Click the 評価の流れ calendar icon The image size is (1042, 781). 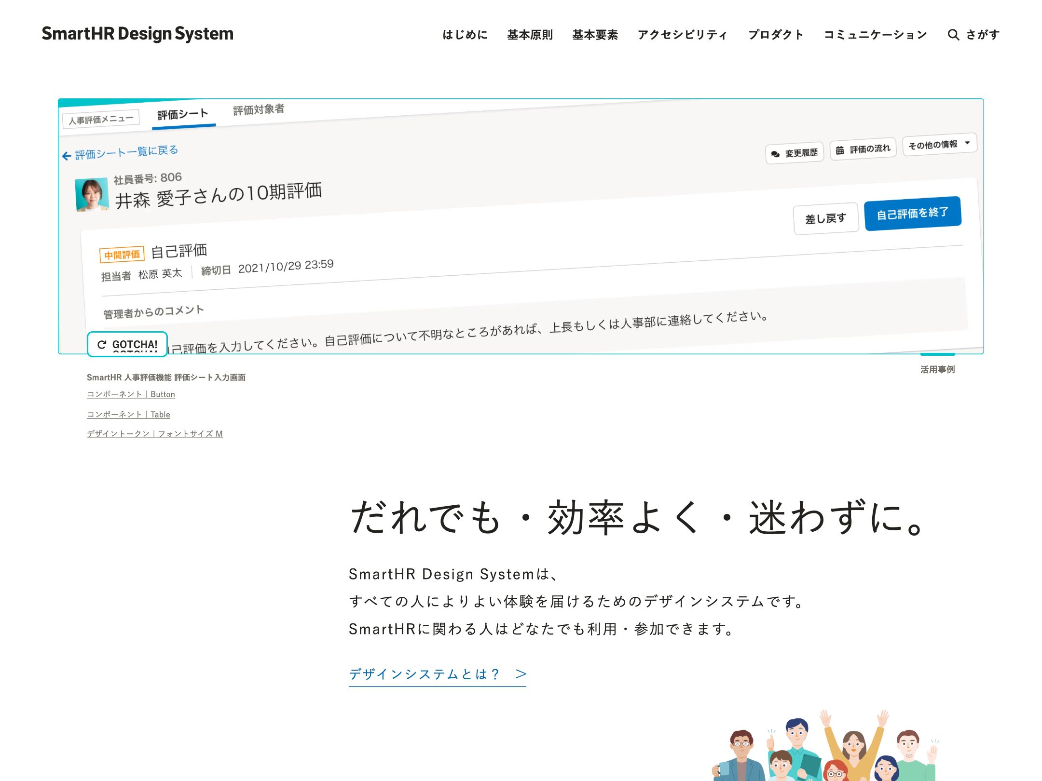pos(840,150)
